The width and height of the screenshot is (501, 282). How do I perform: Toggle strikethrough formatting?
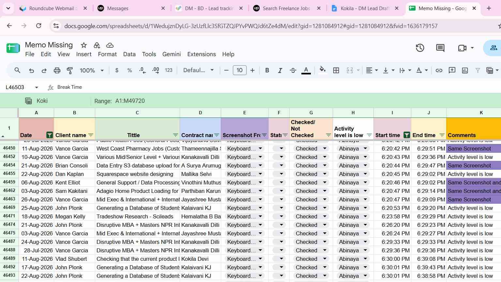pyautogui.click(x=293, y=70)
